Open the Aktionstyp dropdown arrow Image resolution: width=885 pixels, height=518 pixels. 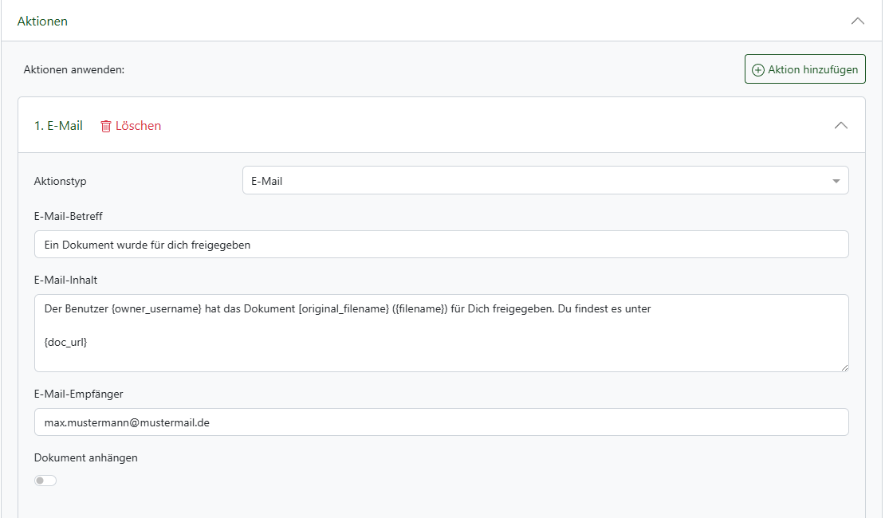[x=836, y=181]
